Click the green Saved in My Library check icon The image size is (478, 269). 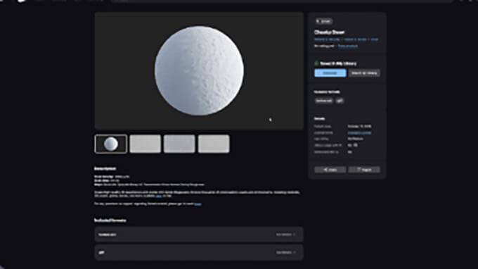(316, 63)
